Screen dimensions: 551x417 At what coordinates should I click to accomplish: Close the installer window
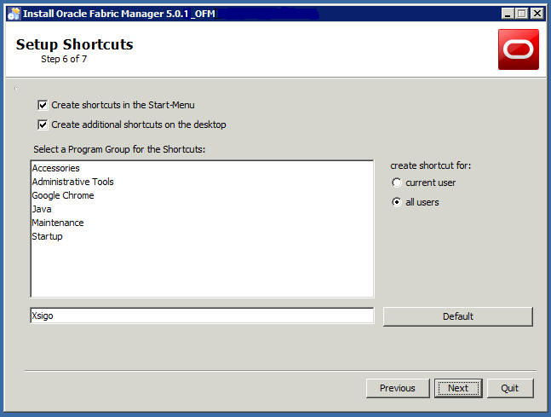tap(537, 14)
